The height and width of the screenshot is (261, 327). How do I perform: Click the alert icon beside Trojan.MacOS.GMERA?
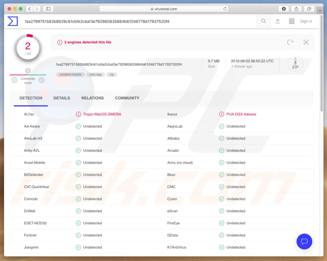(78, 114)
